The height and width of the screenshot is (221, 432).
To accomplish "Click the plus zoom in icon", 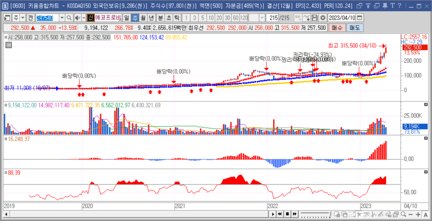I will click(x=418, y=214).
